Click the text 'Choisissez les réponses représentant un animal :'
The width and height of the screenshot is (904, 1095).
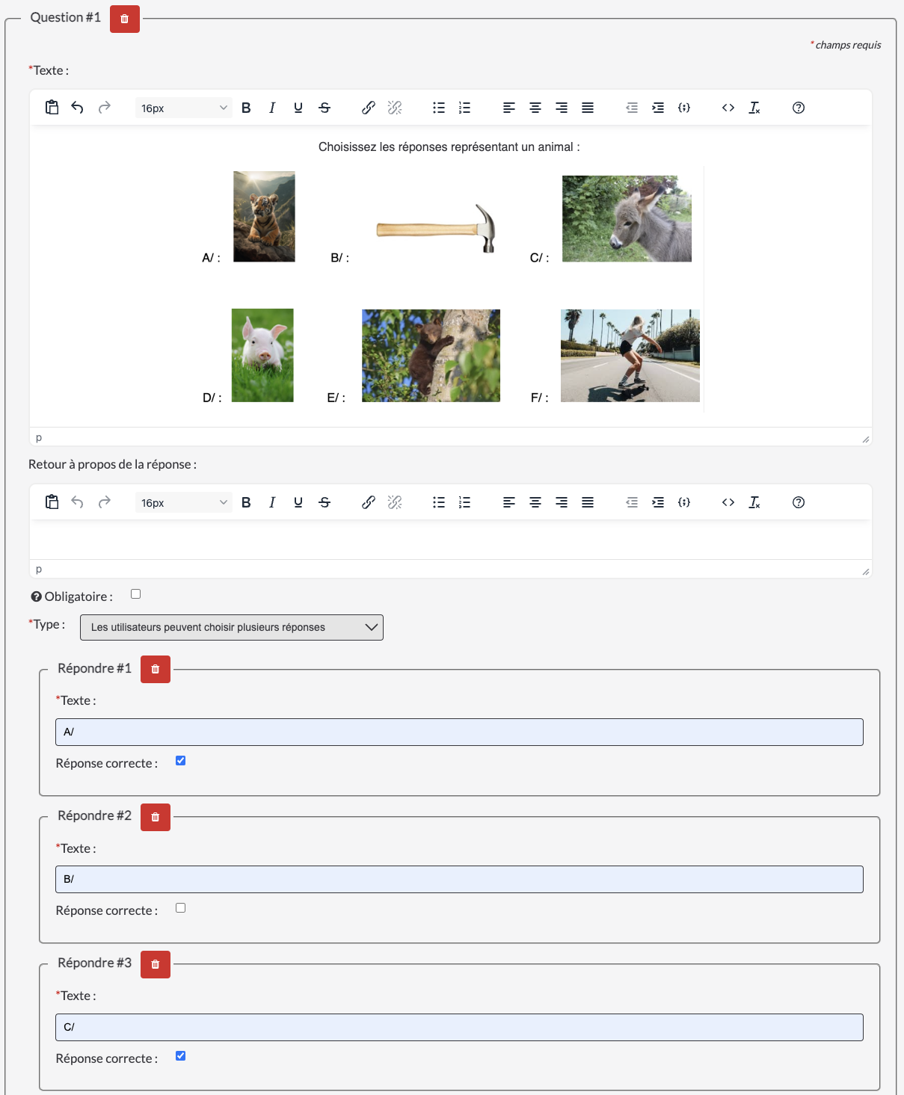click(x=449, y=146)
